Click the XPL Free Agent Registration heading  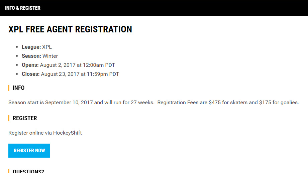(70, 29)
